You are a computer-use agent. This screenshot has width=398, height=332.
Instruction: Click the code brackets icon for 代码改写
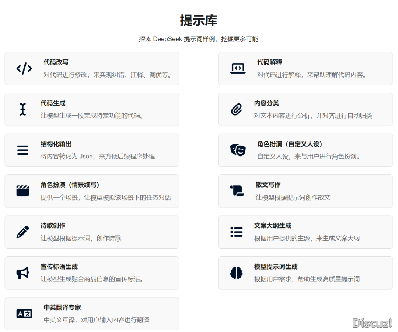pyautogui.click(x=24, y=69)
